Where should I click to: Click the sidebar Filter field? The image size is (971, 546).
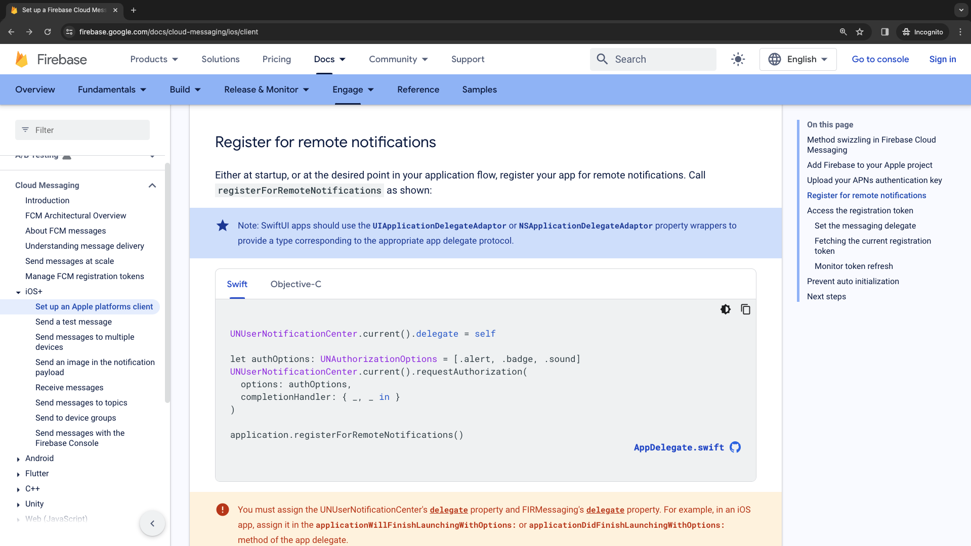[82, 130]
